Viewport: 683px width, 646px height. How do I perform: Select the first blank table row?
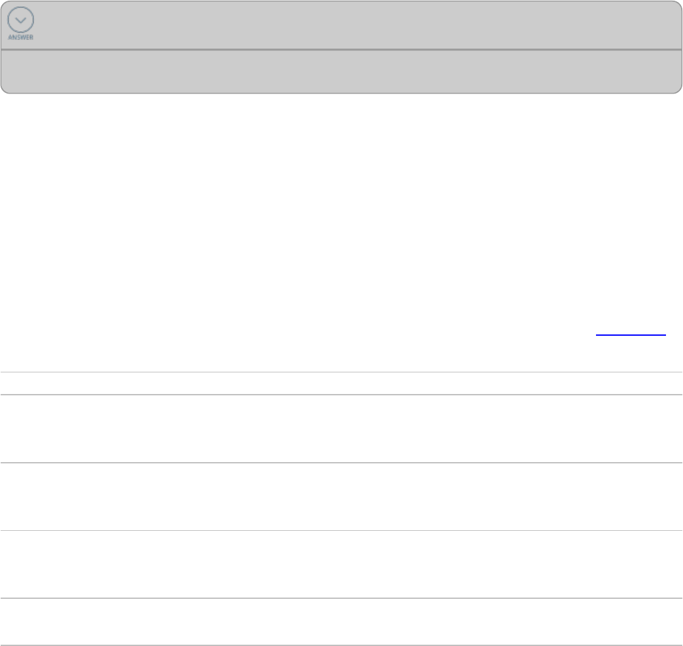click(x=340, y=429)
